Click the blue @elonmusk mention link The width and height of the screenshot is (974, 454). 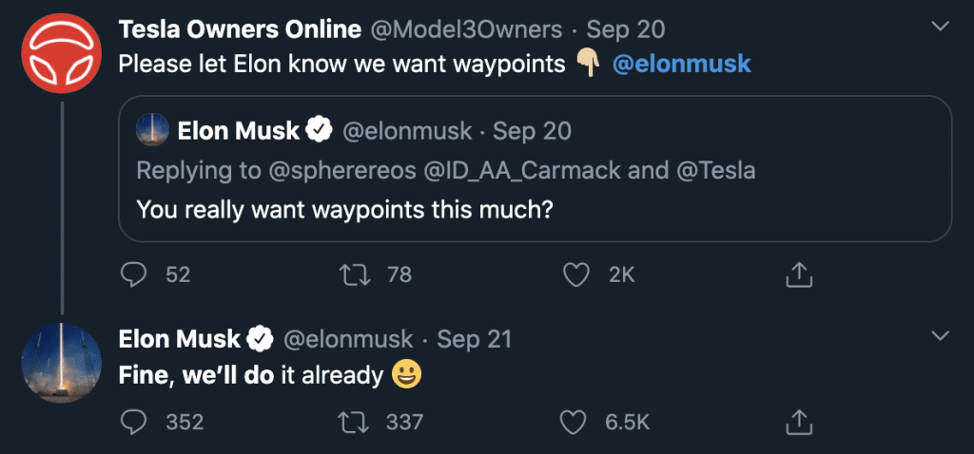coord(682,65)
